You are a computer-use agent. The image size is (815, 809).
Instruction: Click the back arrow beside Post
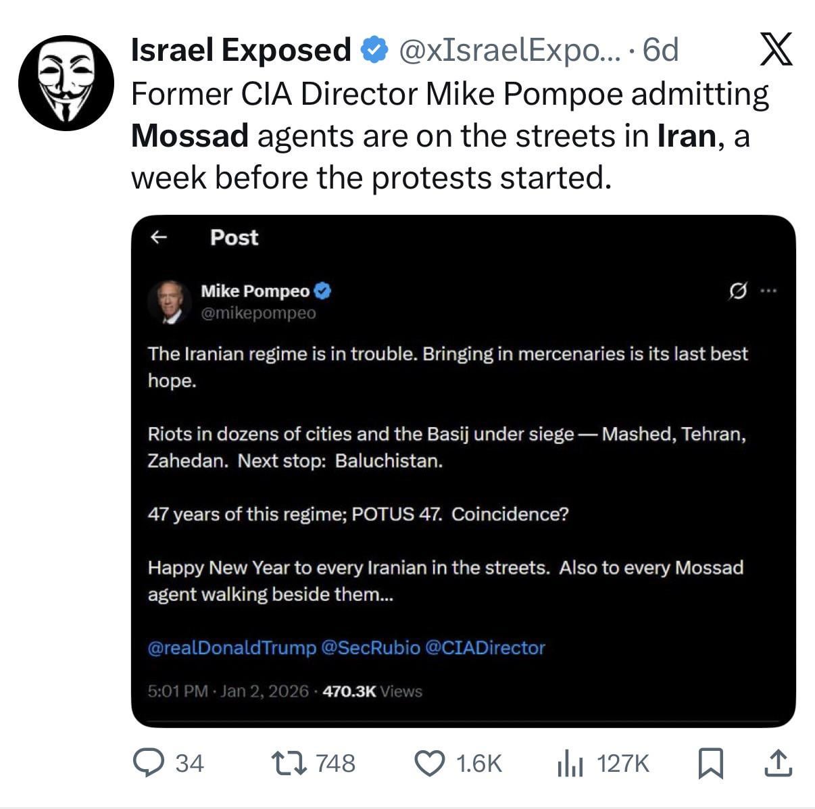click(158, 237)
